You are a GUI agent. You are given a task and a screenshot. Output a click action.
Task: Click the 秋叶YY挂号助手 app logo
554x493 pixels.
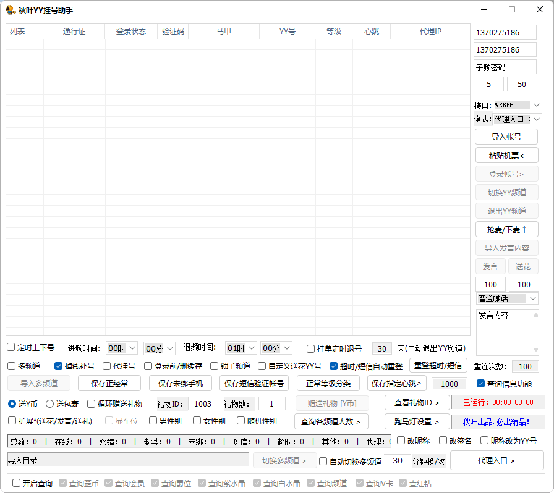click(11, 9)
